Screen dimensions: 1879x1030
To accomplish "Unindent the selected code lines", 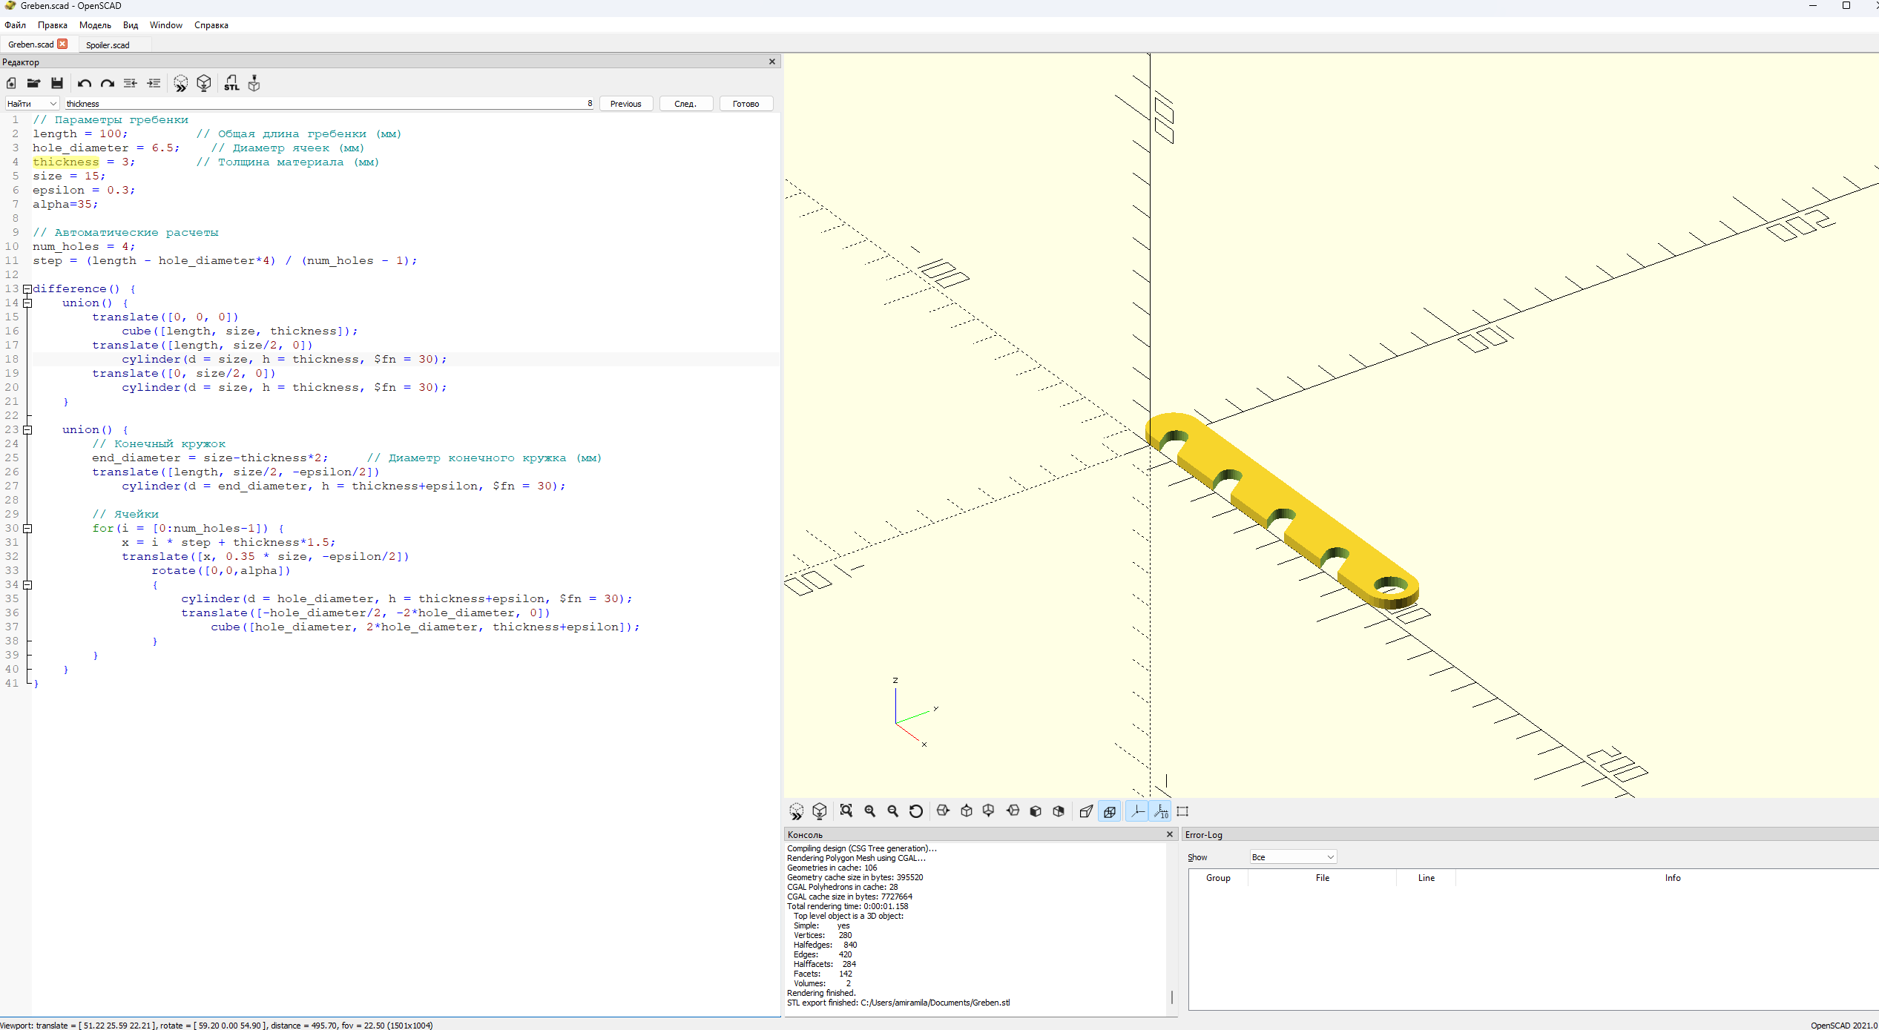I will [131, 83].
